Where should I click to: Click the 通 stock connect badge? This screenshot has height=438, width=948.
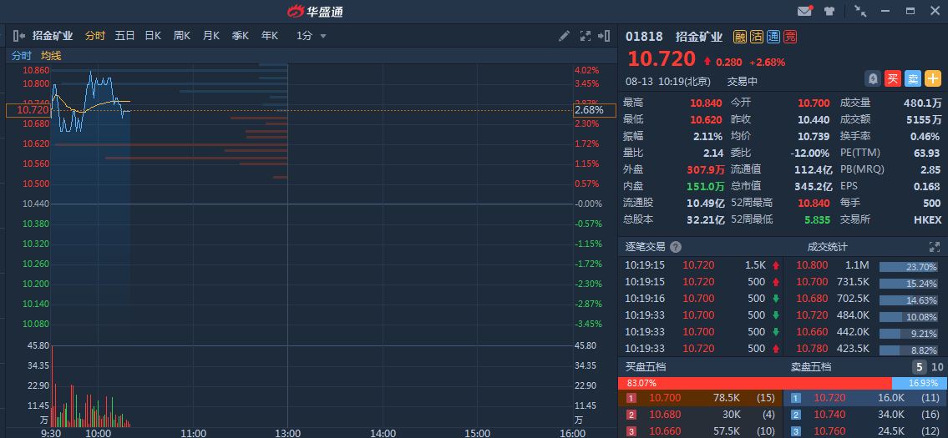point(773,37)
